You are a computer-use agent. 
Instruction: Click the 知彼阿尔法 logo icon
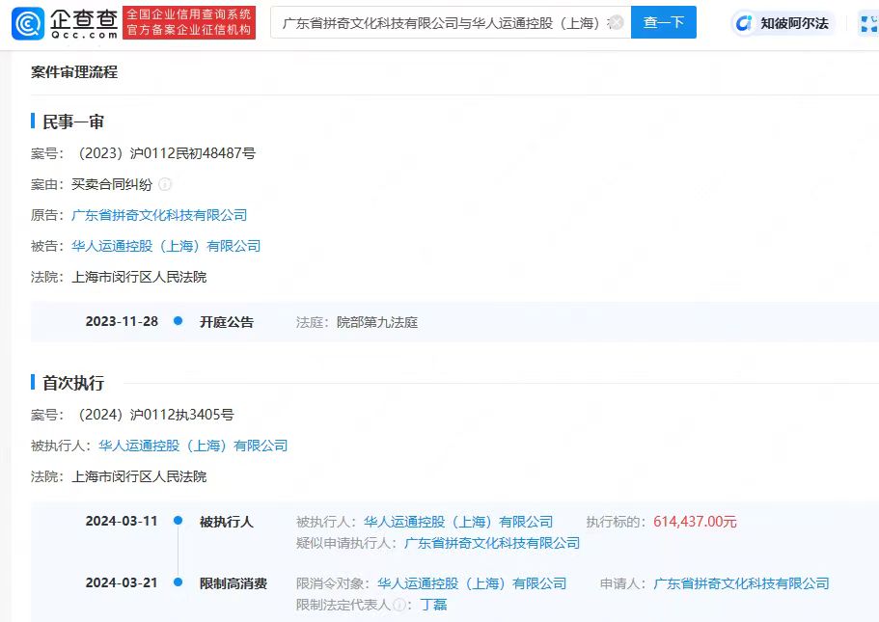[x=744, y=23]
